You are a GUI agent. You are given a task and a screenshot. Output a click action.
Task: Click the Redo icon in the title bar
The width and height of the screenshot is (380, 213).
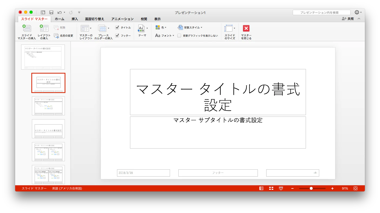(71, 12)
